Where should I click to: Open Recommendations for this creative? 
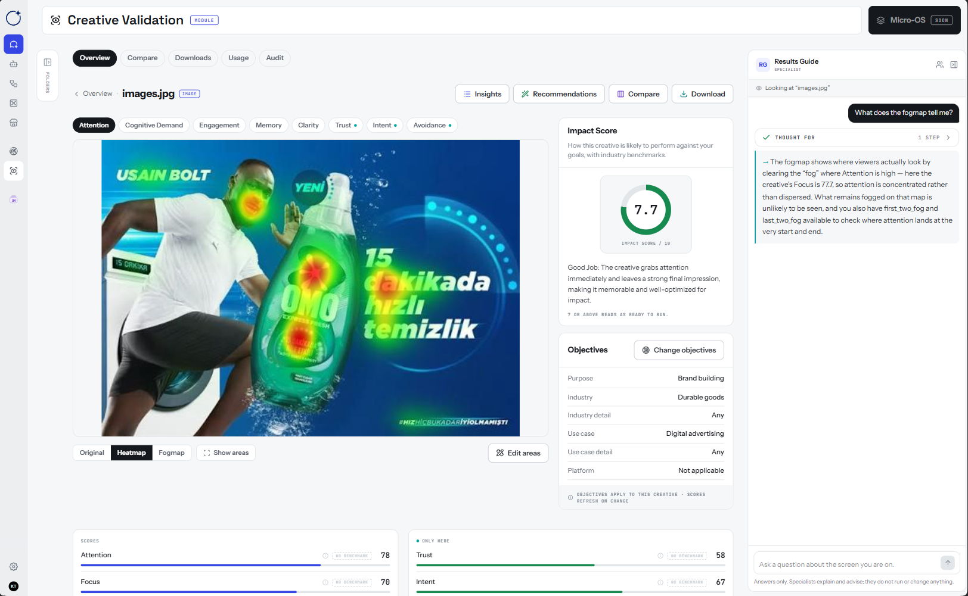tap(559, 94)
